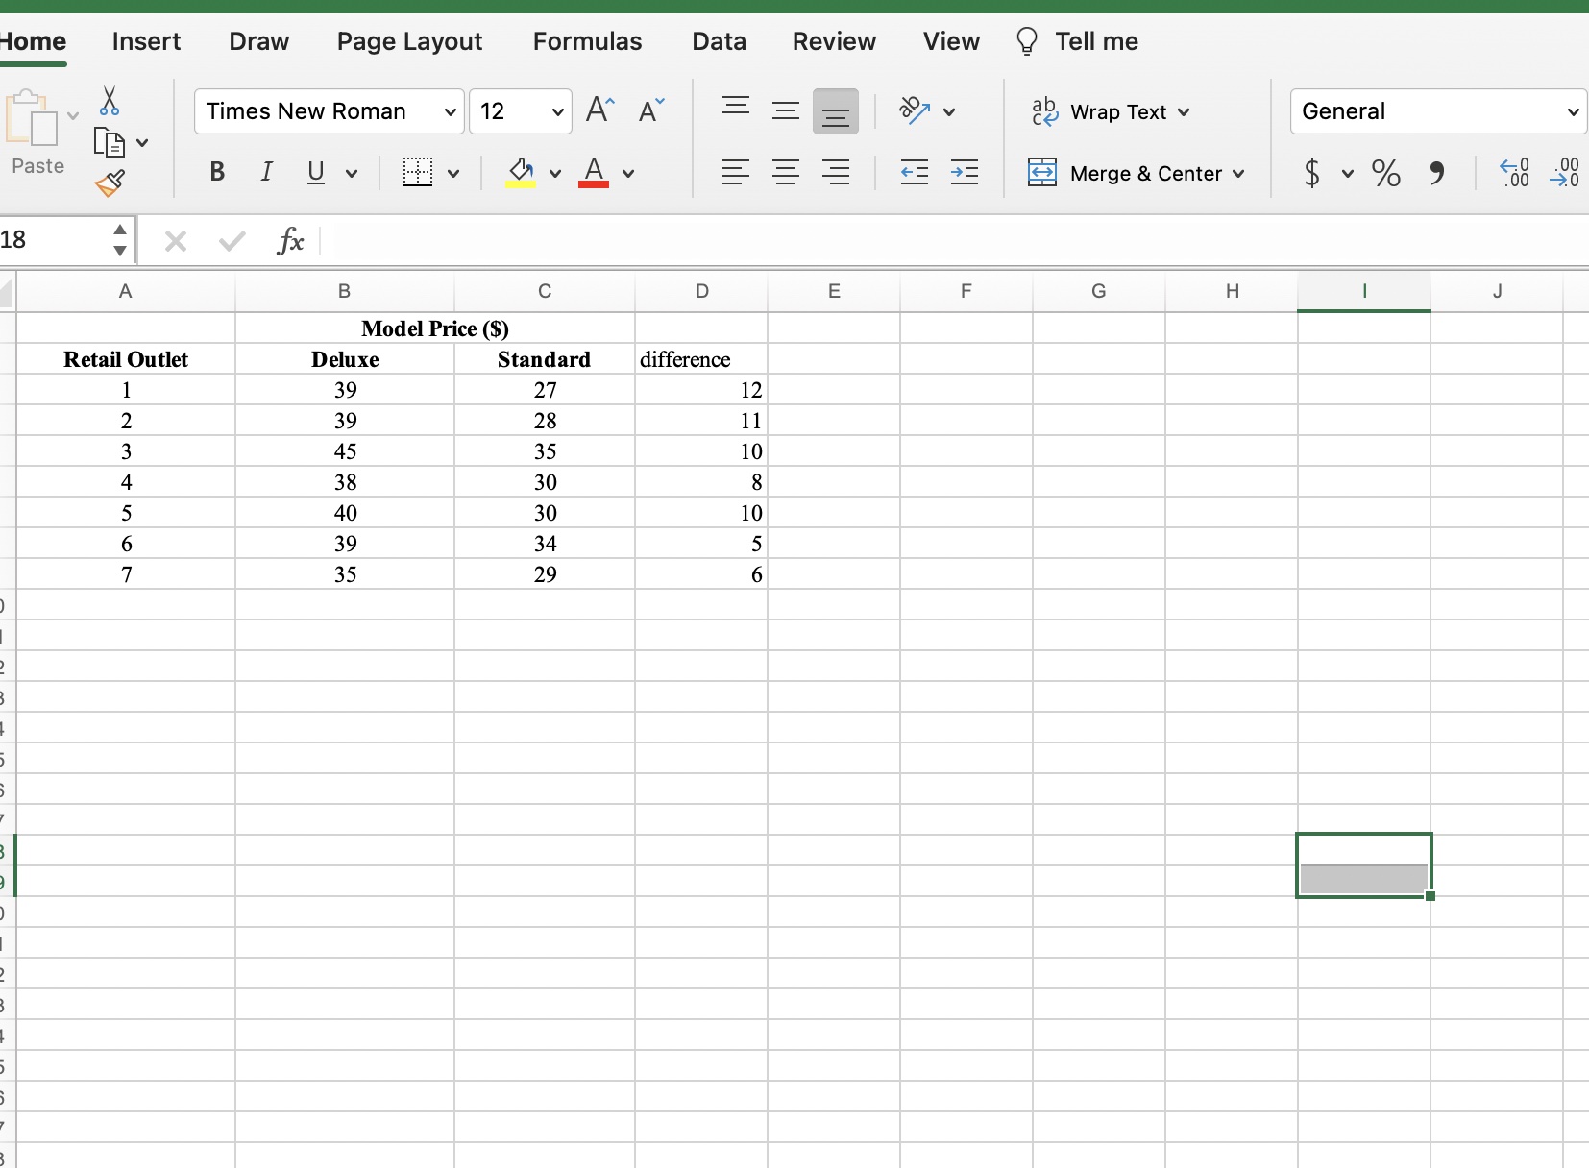Toggle Underline on the selection
1589x1168 pixels.
click(x=317, y=173)
